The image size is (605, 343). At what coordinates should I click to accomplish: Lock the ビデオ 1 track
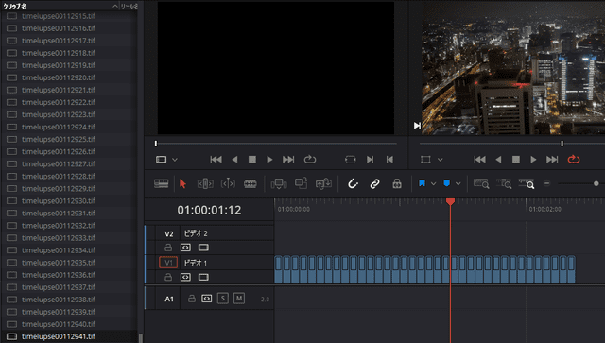pyautogui.click(x=168, y=277)
